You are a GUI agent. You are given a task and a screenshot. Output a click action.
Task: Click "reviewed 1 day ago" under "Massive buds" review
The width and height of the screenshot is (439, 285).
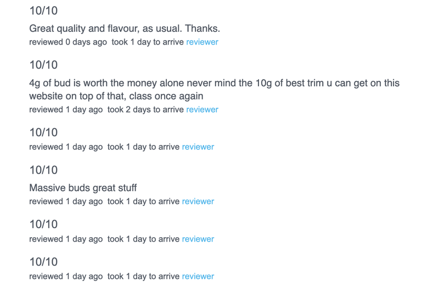66,202
